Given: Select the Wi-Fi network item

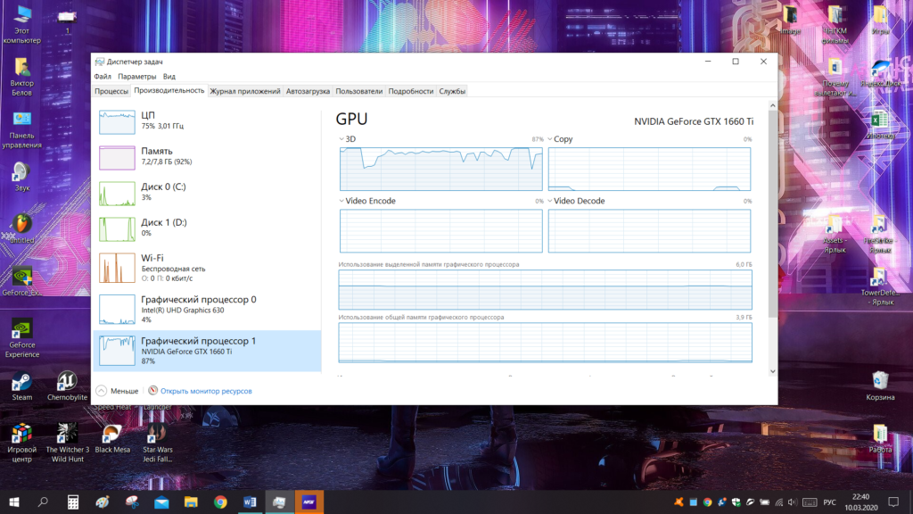Looking at the screenshot, I should 207,268.
